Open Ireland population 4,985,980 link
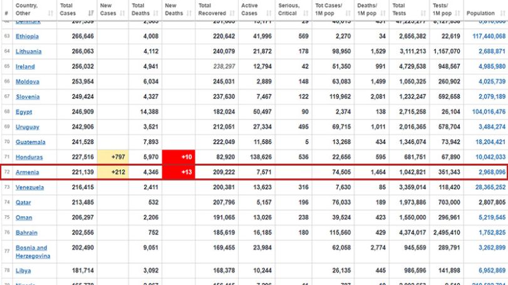This screenshot has height=285, width=508. [x=492, y=67]
